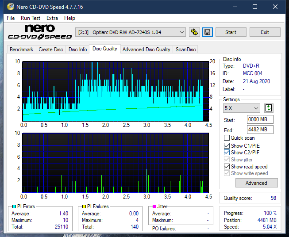Open the 5 X speed dropdown

pyautogui.click(x=242, y=108)
